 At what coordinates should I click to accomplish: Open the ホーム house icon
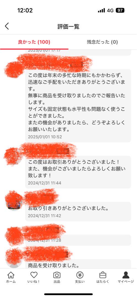click(11, 275)
